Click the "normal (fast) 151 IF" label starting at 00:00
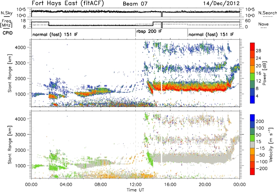The height and width of the screenshot is (192, 277). pos(55,34)
